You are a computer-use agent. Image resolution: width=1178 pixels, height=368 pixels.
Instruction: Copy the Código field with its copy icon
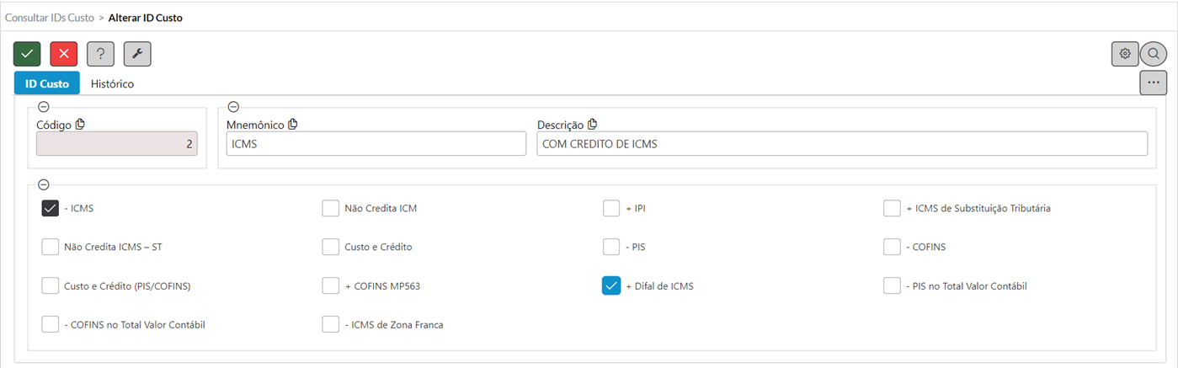tap(81, 125)
